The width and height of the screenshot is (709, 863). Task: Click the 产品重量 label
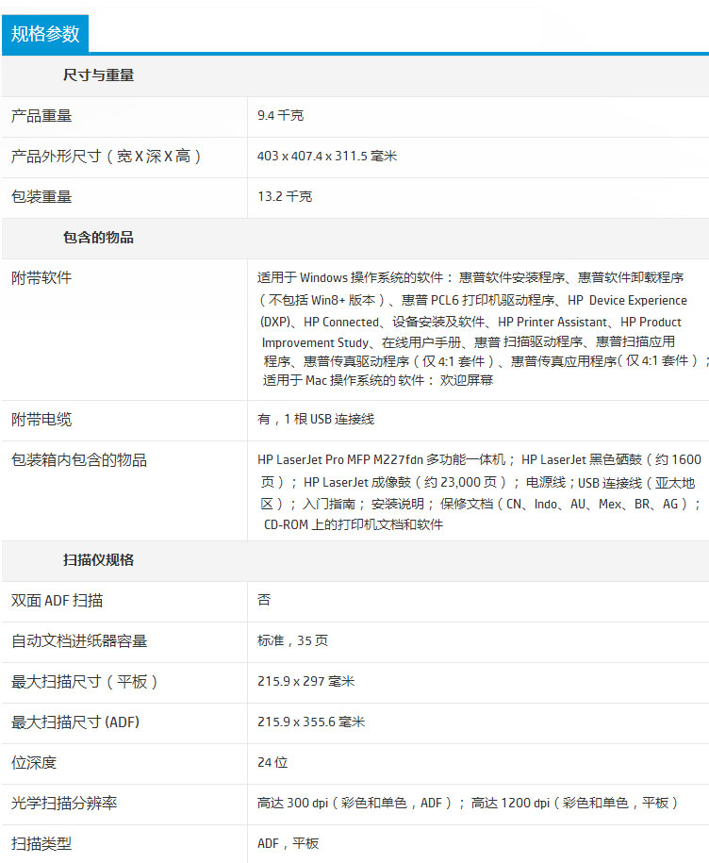point(41,116)
